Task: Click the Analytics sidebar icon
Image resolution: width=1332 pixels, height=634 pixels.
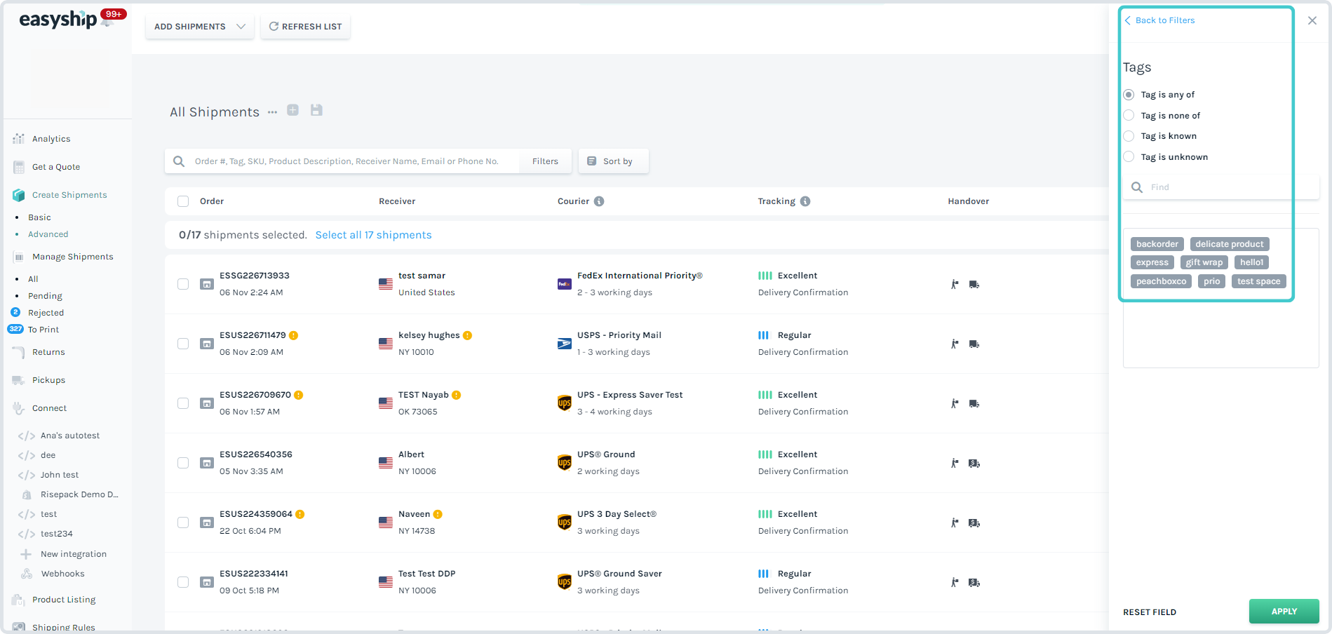Action: pyautogui.click(x=19, y=139)
